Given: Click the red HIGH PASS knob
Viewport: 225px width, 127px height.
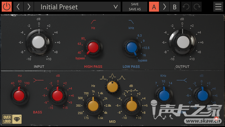Looking at the screenshot, I should coord(93,48).
